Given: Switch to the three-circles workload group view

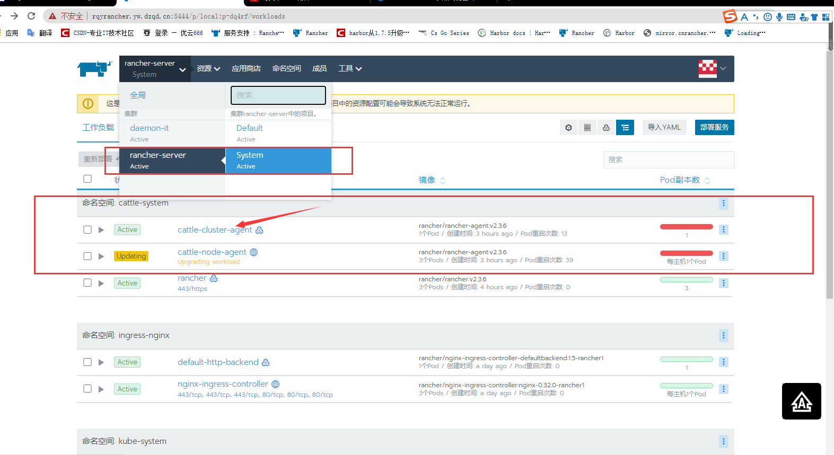Looking at the screenshot, I should pos(606,128).
